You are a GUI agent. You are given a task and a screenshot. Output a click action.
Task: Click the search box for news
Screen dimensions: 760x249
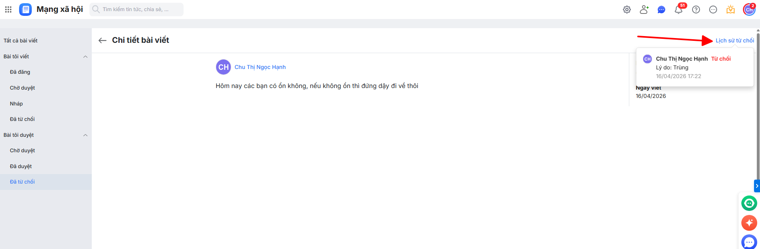137,10
